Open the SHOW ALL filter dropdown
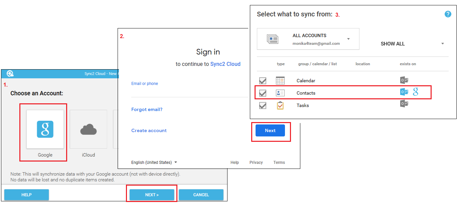459x204 pixels. (442, 43)
